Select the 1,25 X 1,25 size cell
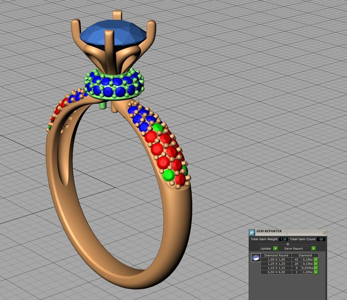The height and width of the screenshot is (300, 347). point(276,264)
